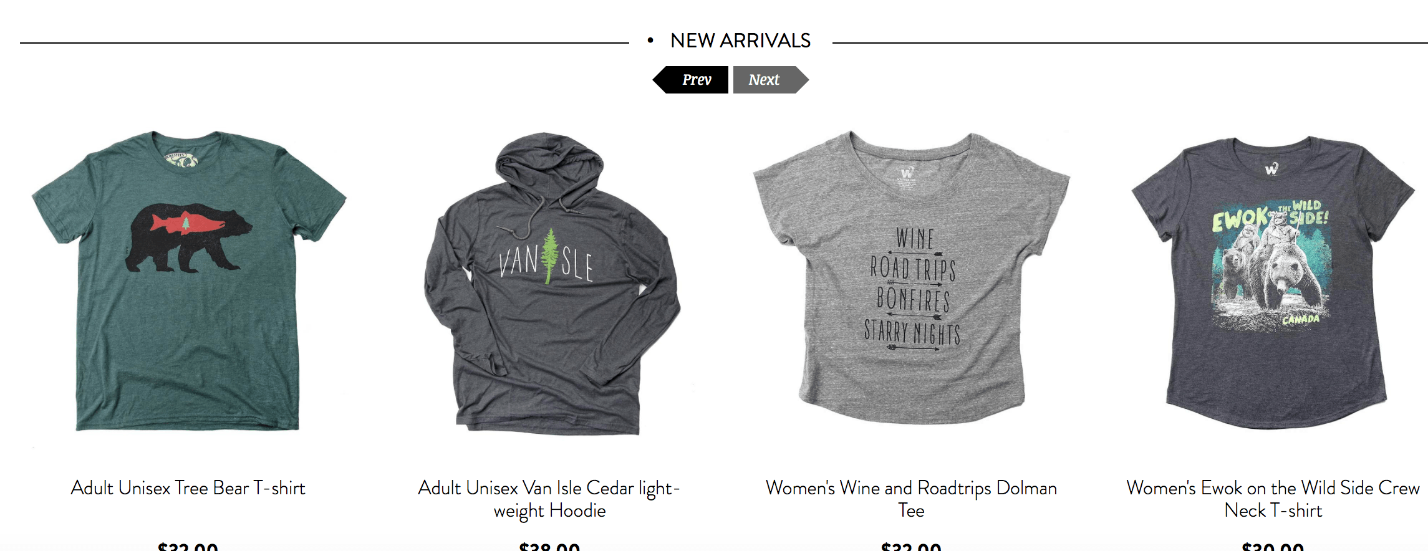Open the grey Wine Road Trips tee image

[912, 278]
